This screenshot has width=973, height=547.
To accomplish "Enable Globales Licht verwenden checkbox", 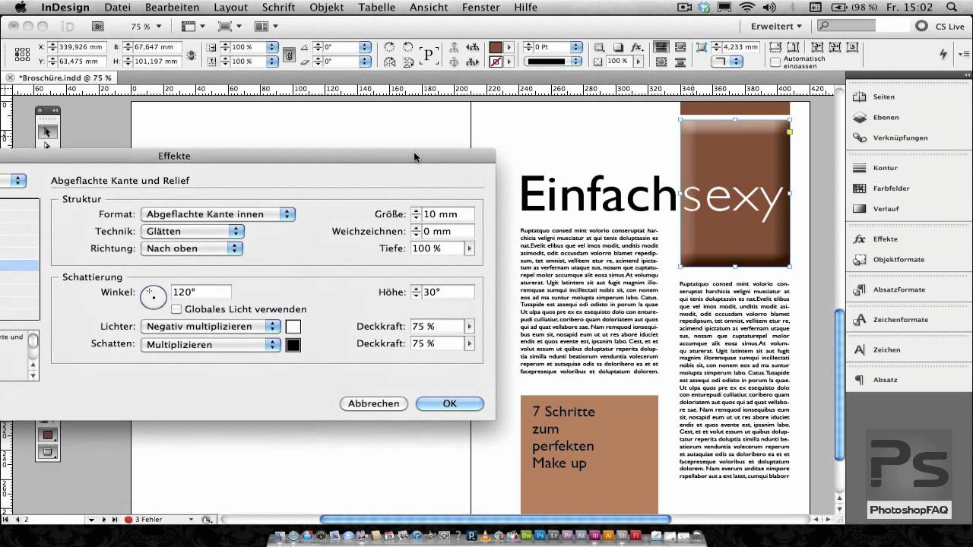I will click(176, 309).
